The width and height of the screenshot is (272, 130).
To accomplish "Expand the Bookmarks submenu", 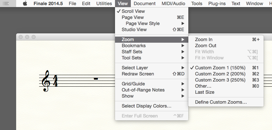I will (x=133, y=46).
